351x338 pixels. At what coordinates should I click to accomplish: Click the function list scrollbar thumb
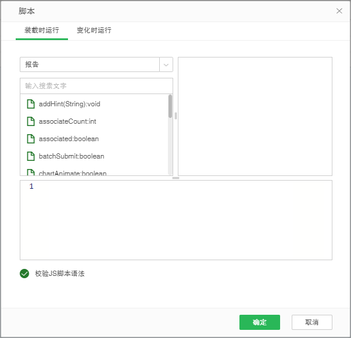170,106
